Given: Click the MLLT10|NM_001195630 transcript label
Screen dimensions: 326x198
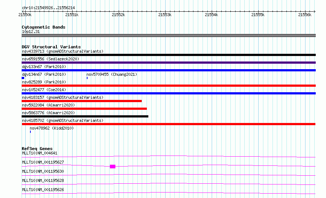Looking at the screenshot, I should pos(43,171).
